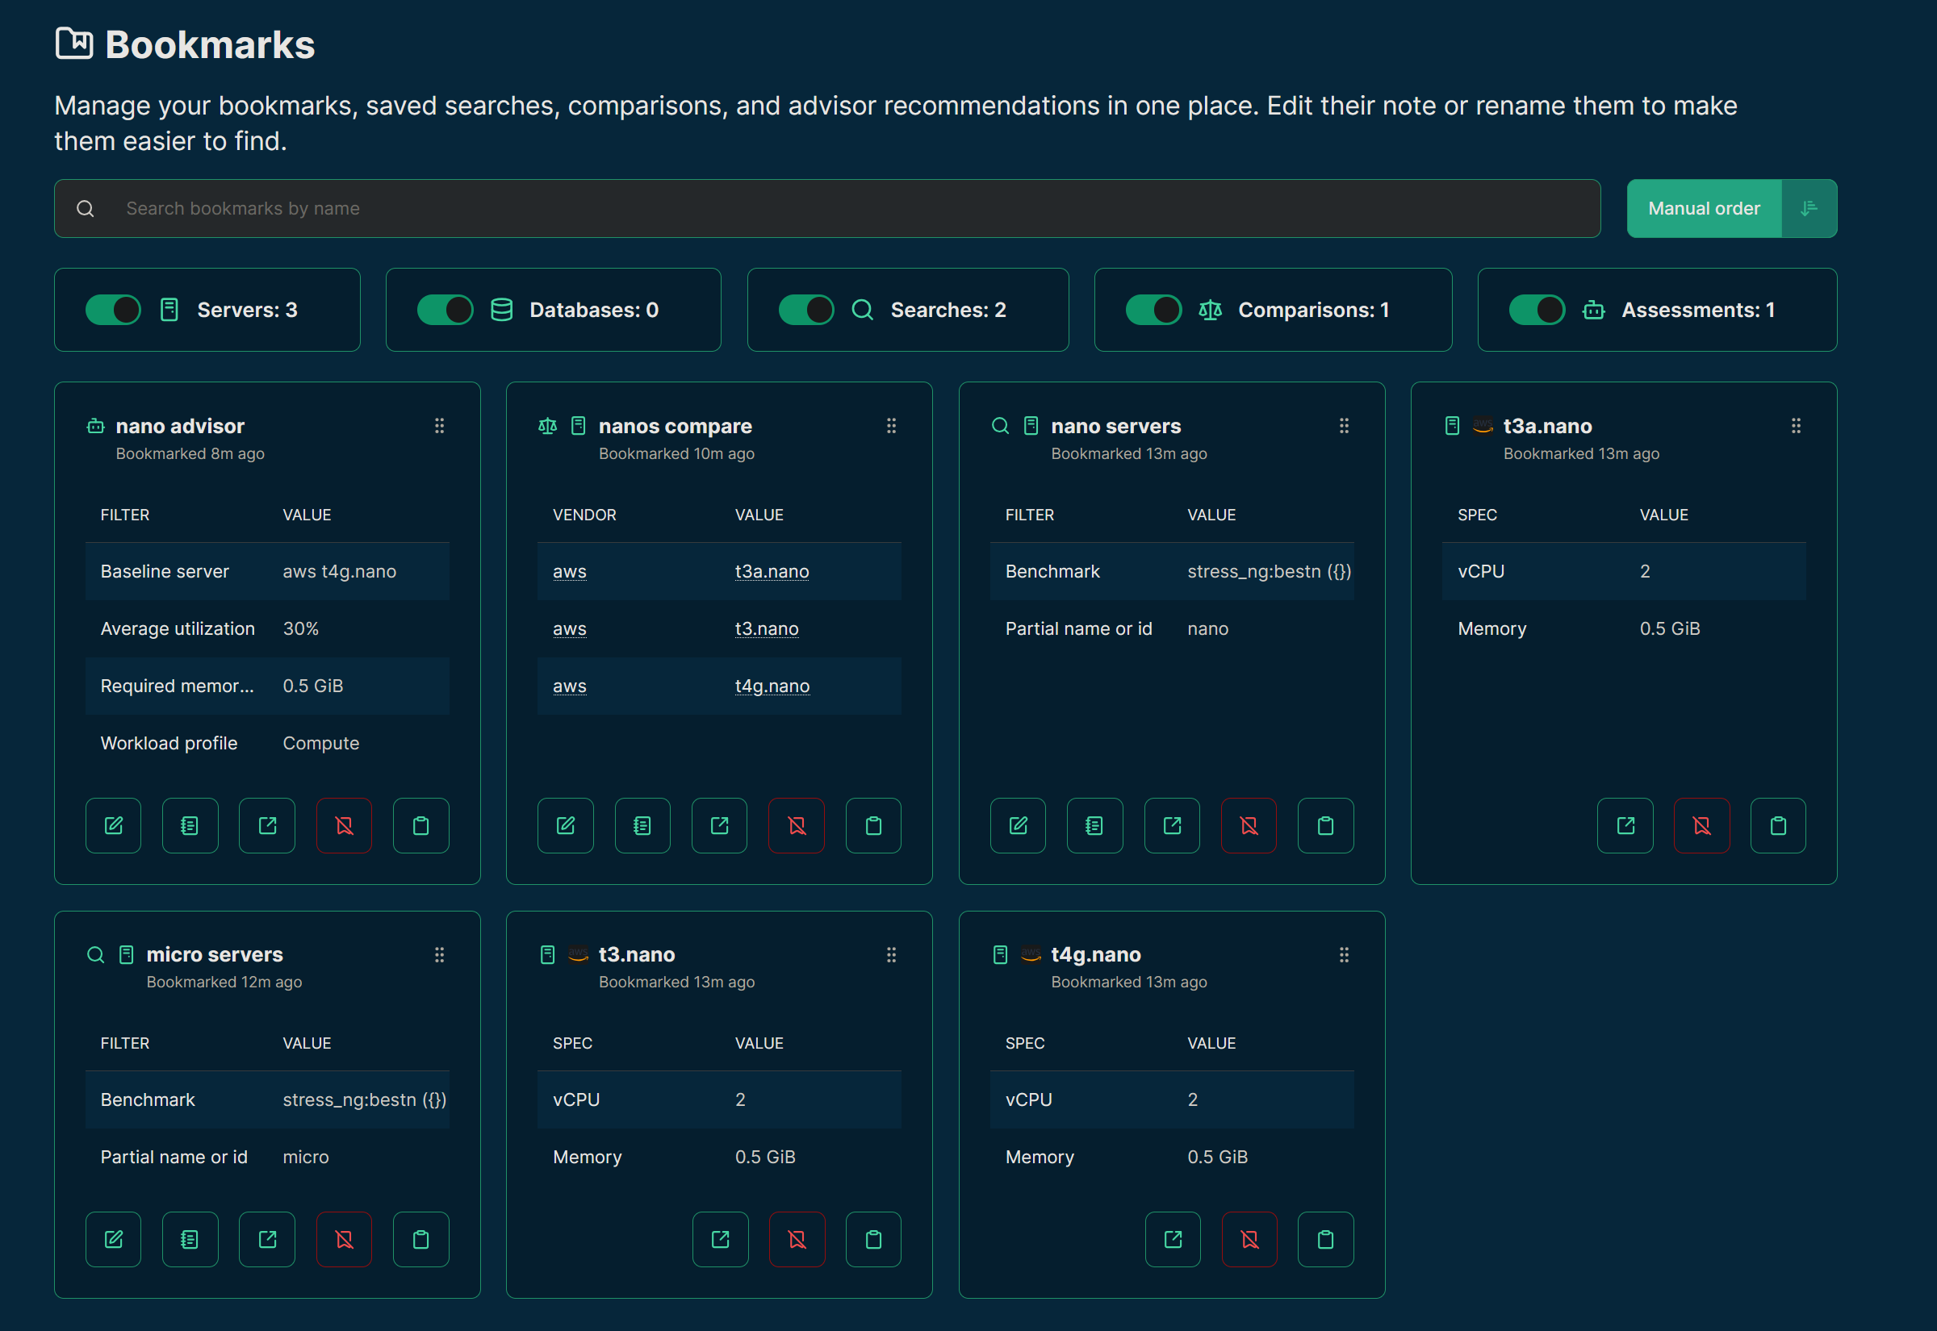The width and height of the screenshot is (1937, 1331).
Task: Open t3.nano via external link icon
Action: (x=720, y=1239)
